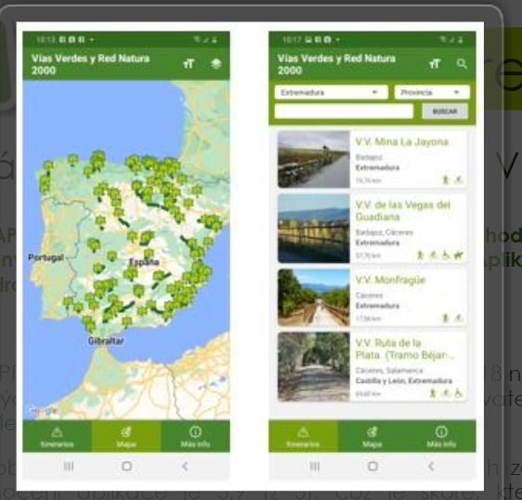Tap the text size icon beside the search magnifier
522x500 pixels.
click(x=435, y=63)
